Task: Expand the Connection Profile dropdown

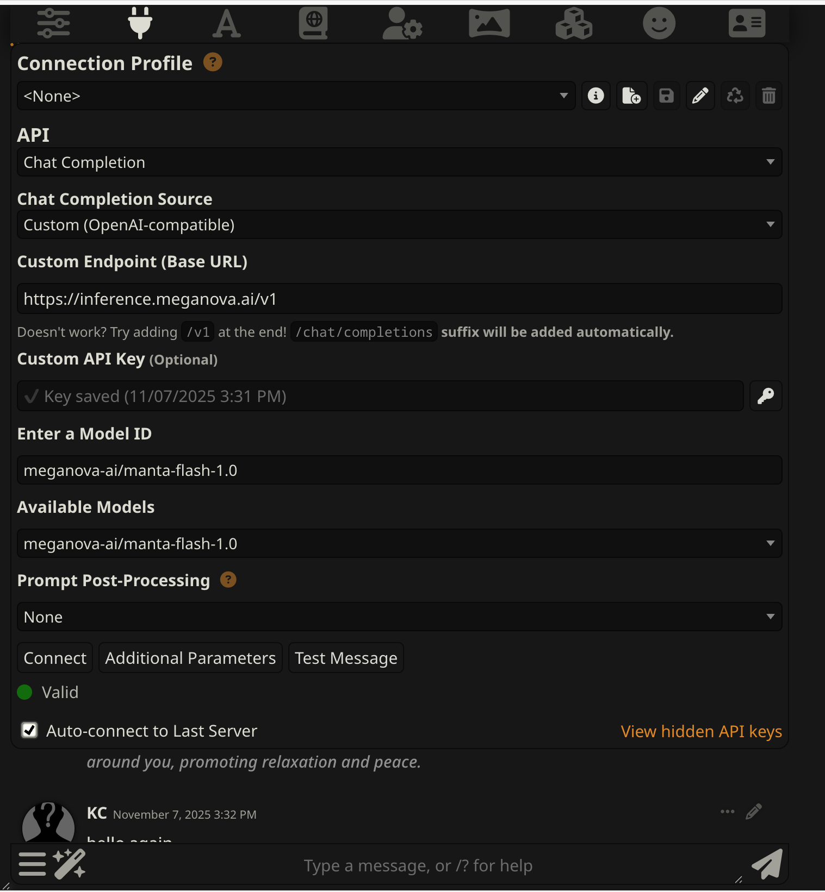Action: pos(296,96)
